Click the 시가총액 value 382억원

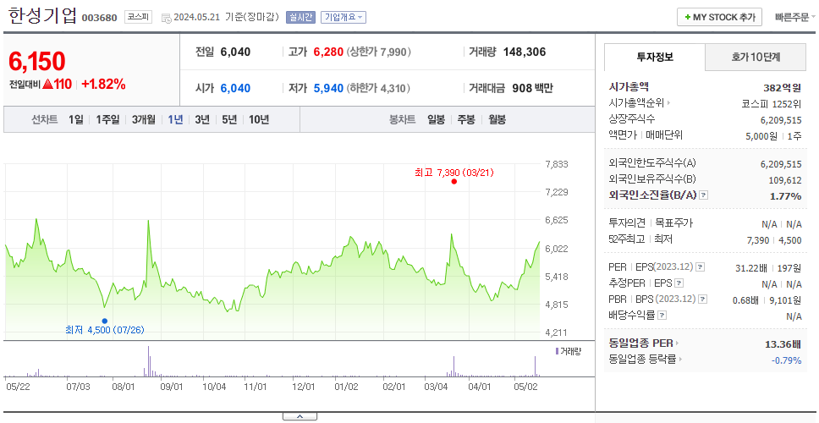click(x=782, y=87)
